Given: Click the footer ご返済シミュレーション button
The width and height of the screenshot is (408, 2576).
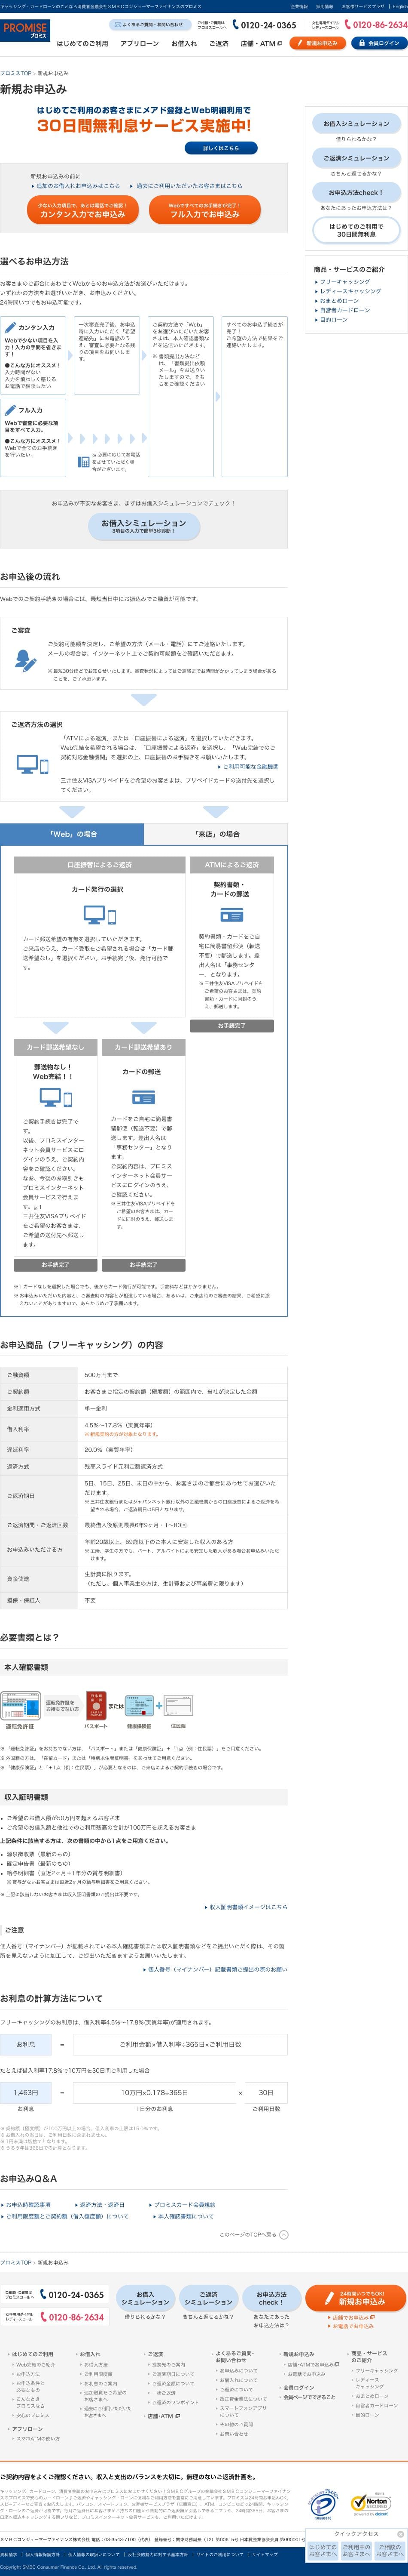Looking at the screenshot, I should click(207, 2298).
